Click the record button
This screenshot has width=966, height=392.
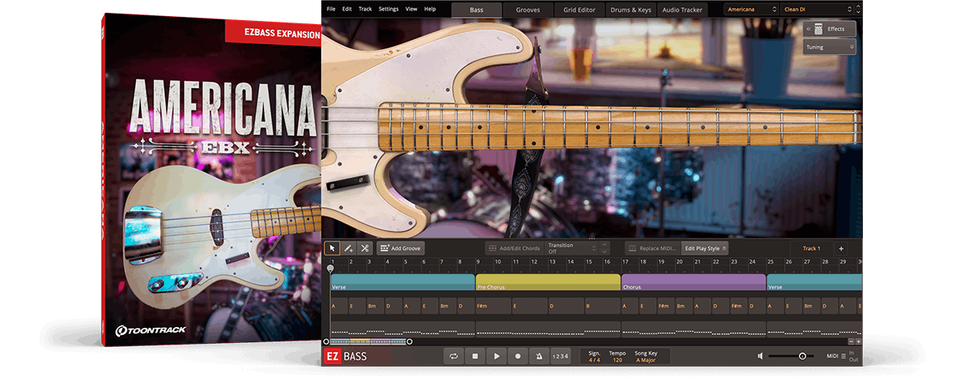(518, 356)
